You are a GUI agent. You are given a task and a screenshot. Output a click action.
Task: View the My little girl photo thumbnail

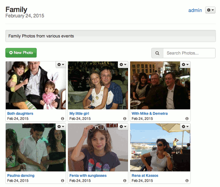98,85
